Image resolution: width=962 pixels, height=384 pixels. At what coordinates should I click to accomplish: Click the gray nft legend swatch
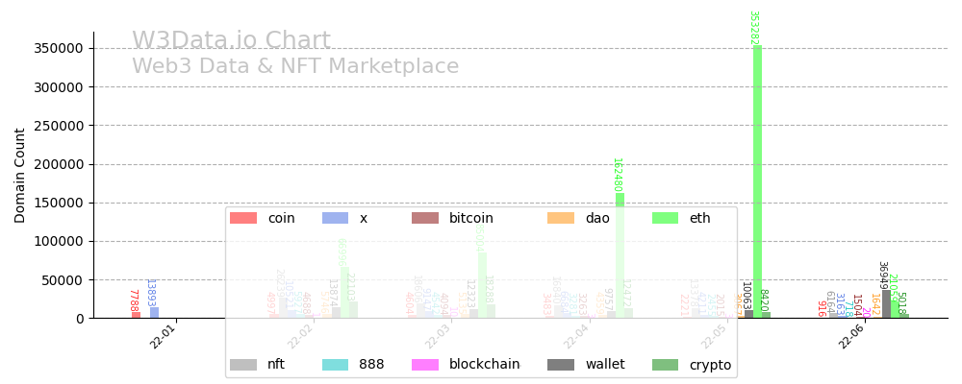pyautogui.click(x=243, y=365)
